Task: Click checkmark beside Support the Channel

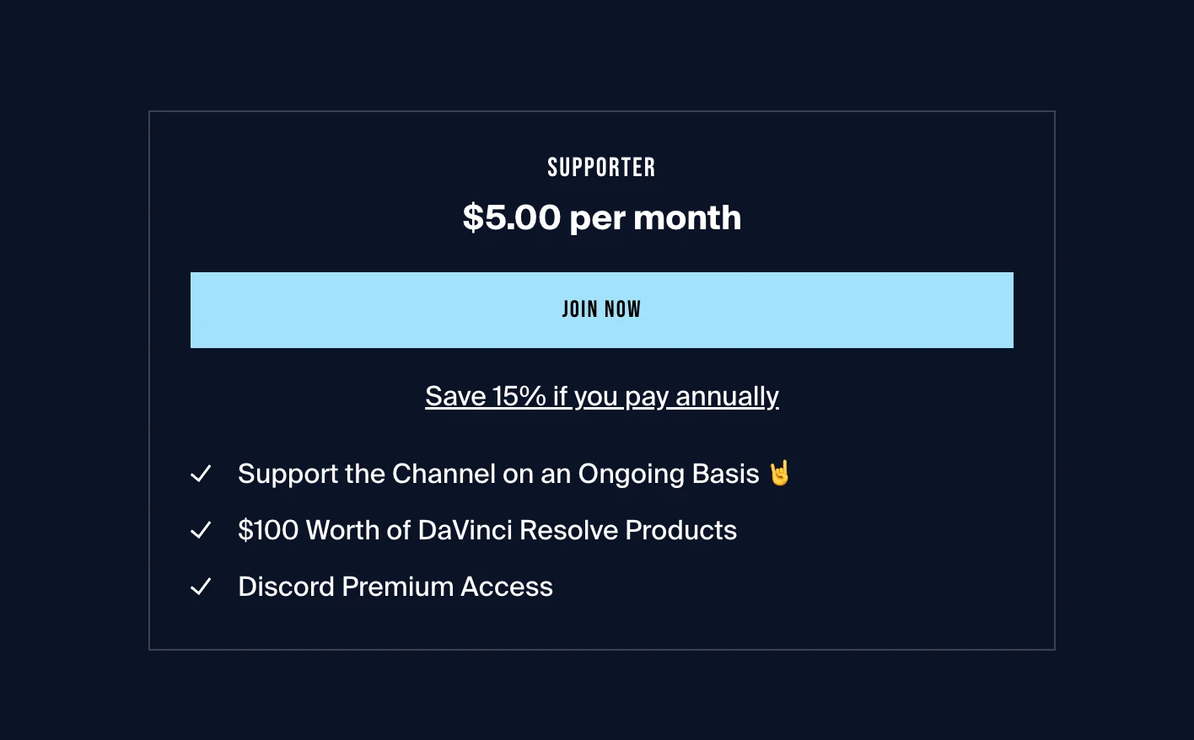Action: (x=201, y=474)
